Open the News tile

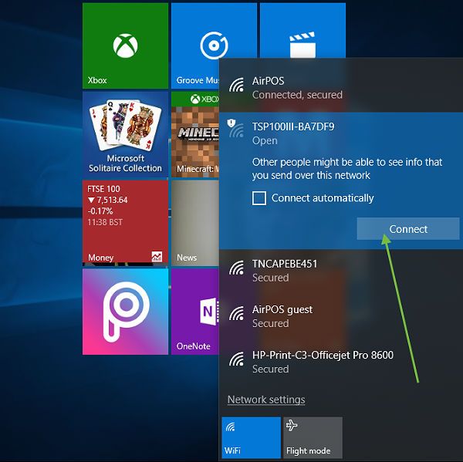[x=195, y=221]
